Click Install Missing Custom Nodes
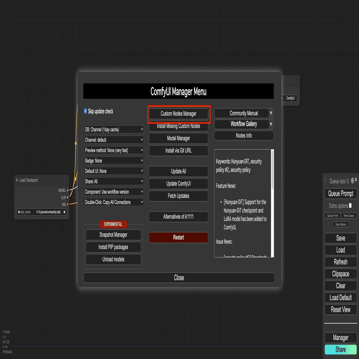 pyautogui.click(x=178, y=126)
